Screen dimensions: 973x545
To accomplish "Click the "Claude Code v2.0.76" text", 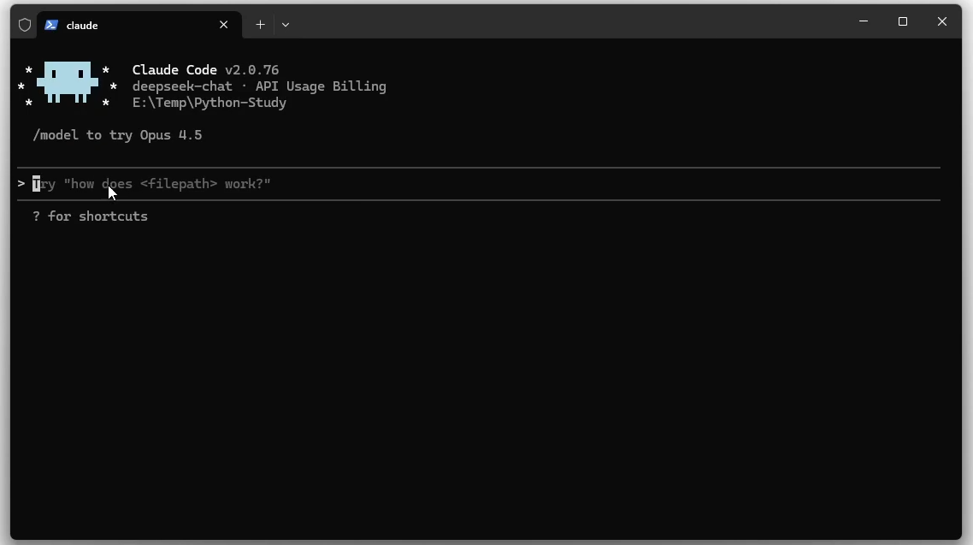I will pyautogui.click(x=205, y=69).
